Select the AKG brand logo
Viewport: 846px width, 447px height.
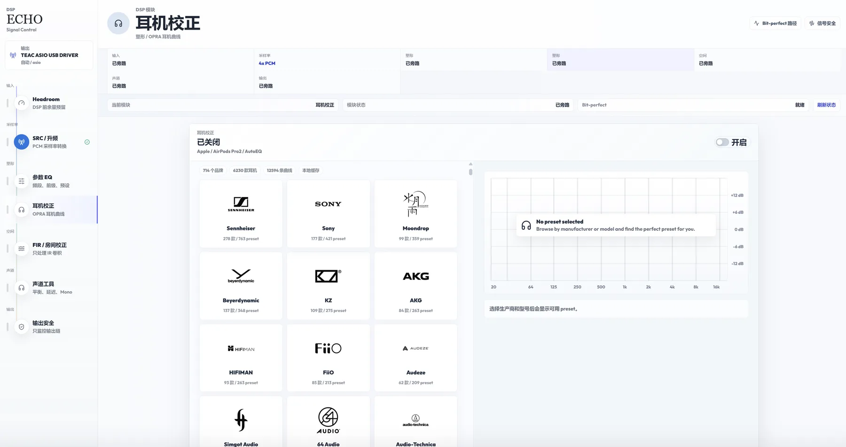(x=415, y=276)
